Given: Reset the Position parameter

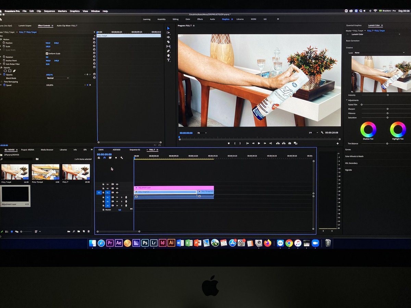Looking at the screenshot, I should pos(94,43).
